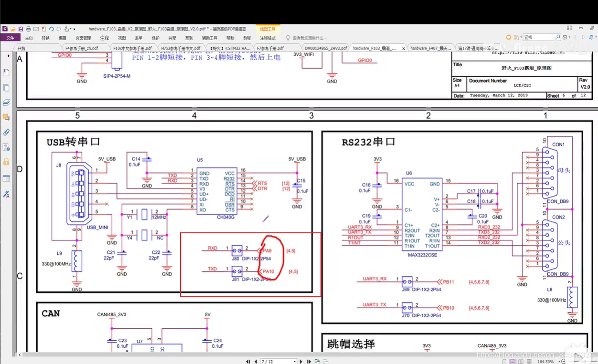Screen dimensions: 598x364
Task: Click the advanced search folder icon
Action: (516, 37)
